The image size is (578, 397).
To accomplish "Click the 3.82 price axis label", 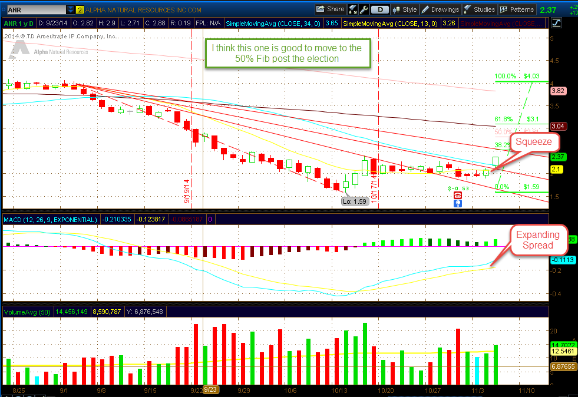I will pyautogui.click(x=558, y=91).
